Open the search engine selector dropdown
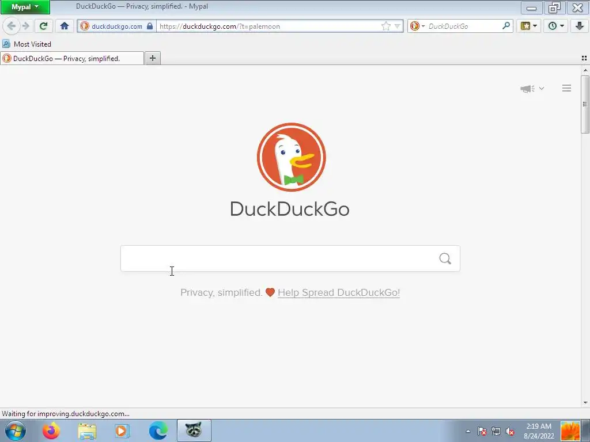The height and width of the screenshot is (442, 590). (417, 26)
